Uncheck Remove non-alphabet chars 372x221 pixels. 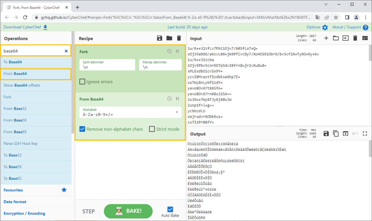[x=82, y=129]
